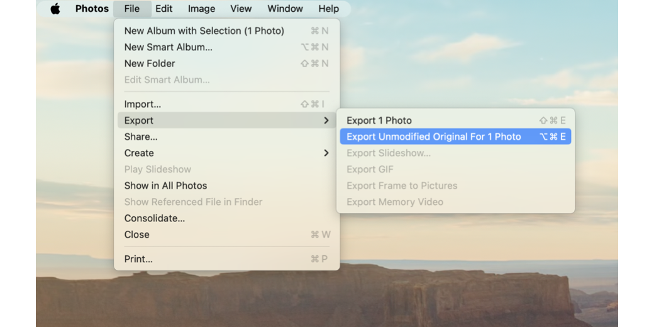
Task: Open the Help menu
Action: 328,9
